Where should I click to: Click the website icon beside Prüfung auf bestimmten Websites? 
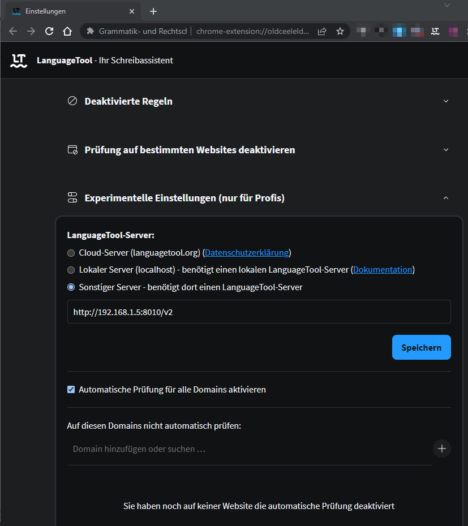72,149
